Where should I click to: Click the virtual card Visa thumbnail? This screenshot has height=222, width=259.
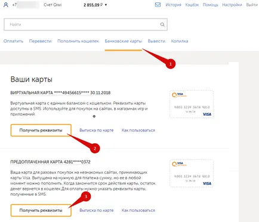pos(192,104)
